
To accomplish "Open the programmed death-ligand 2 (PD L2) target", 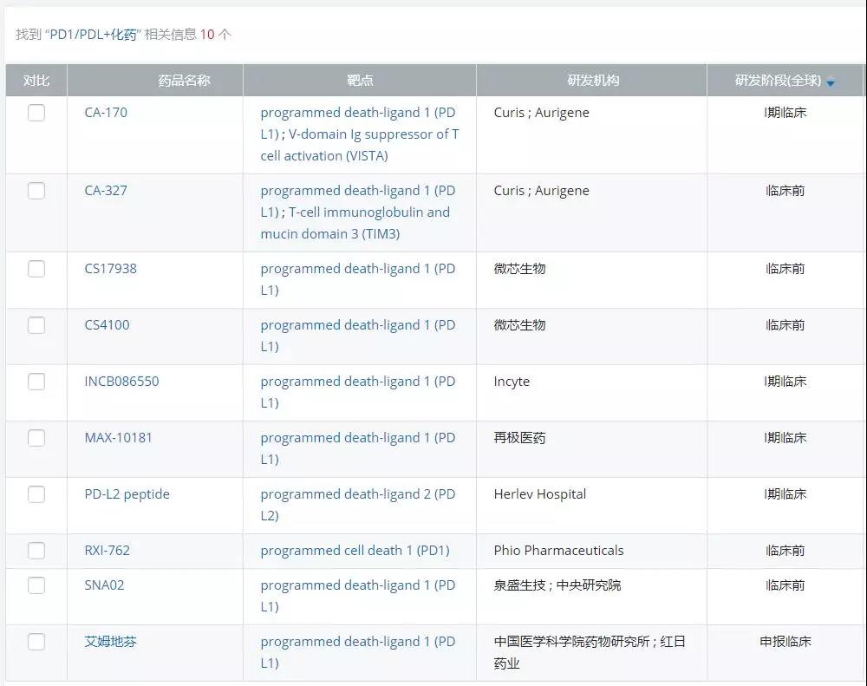I will pyautogui.click(x=358, y=505).
